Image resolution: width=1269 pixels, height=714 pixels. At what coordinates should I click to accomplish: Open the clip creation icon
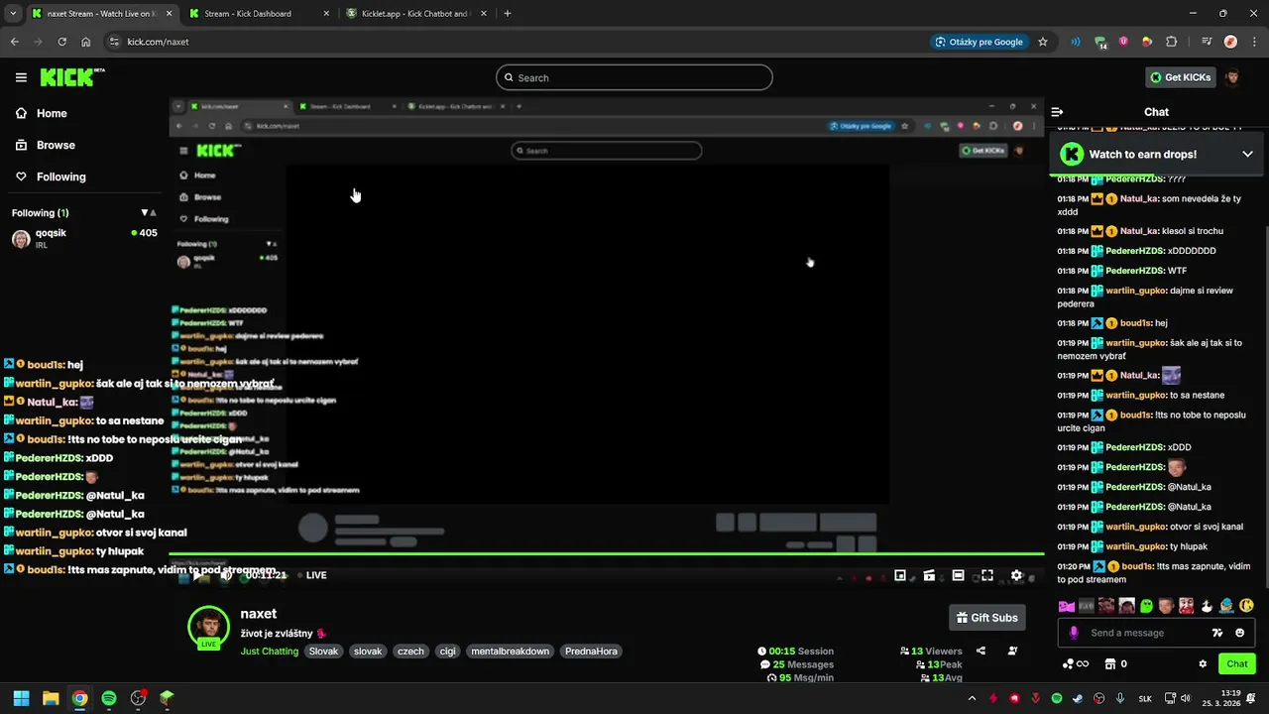[929, 575]
